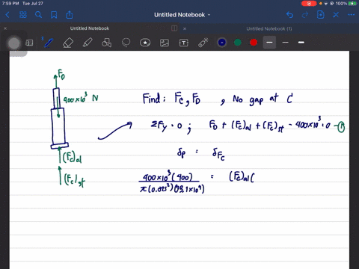Open search in notebook
359x269 pixels.
[38, 15]
